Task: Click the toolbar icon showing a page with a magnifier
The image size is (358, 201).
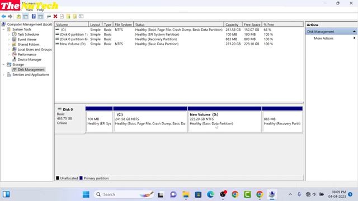Action: click(x=74, y=16)
